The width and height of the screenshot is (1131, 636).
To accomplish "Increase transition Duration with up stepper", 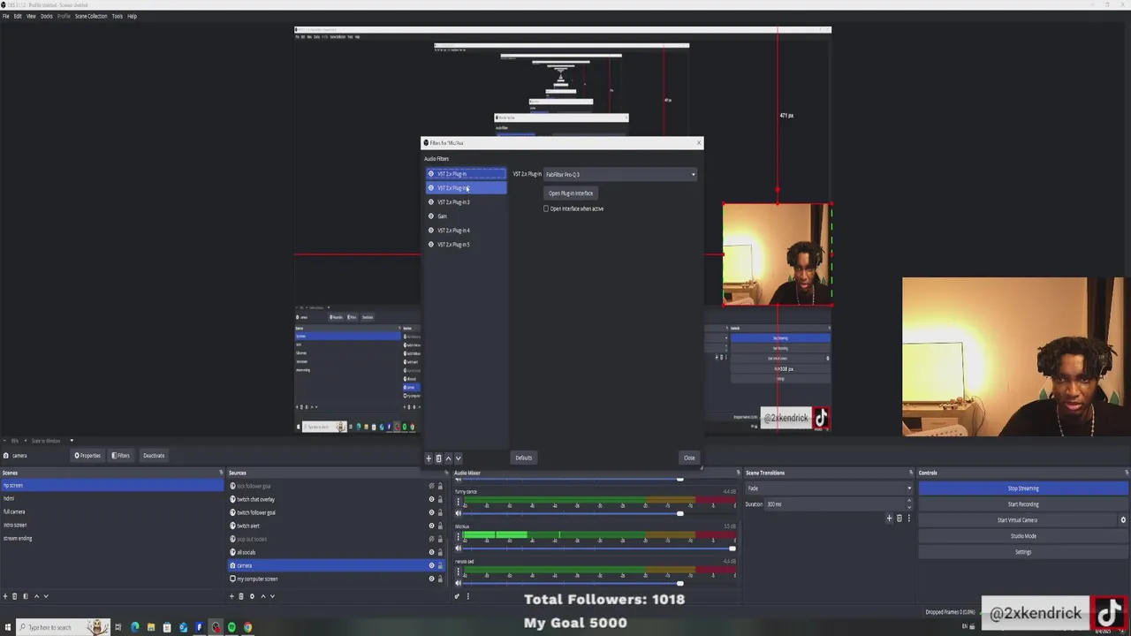I will pyautogui.click(x=909, y=503).
